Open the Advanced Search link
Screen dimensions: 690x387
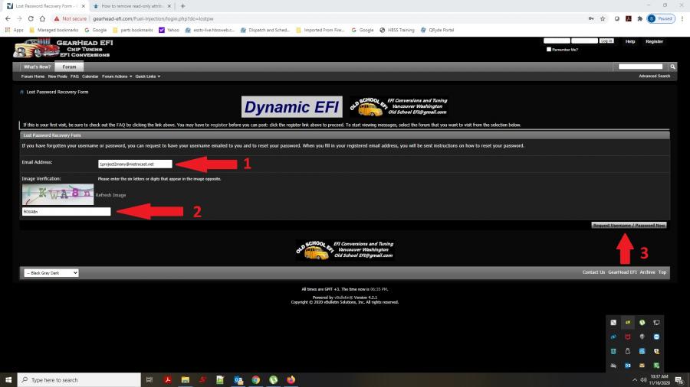[x=654, y=76]
